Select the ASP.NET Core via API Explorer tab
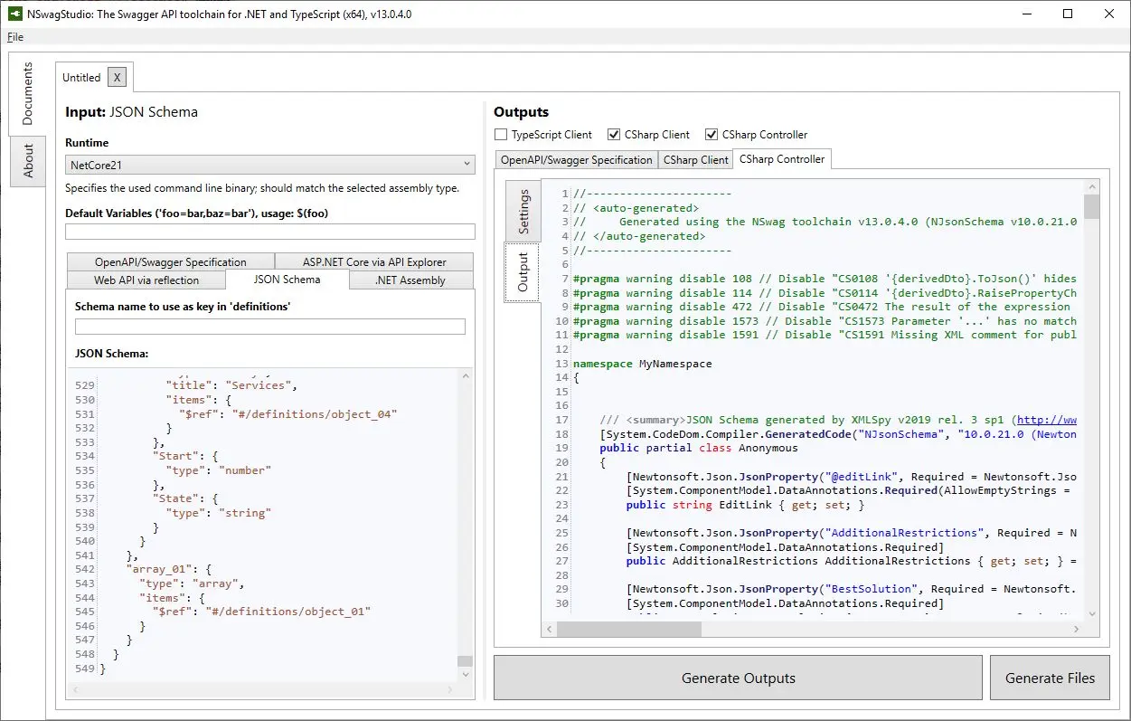 [x=374, y=262]
